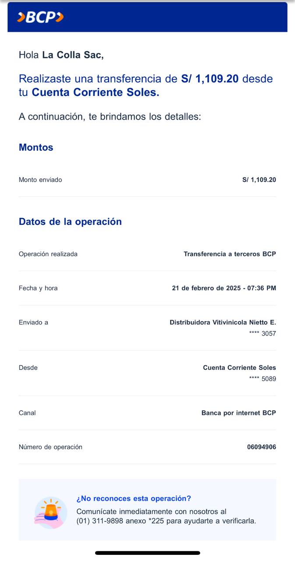Select the "¿No reconoces esta operación?" heading
295x561 pixels.
pos(134,498)
